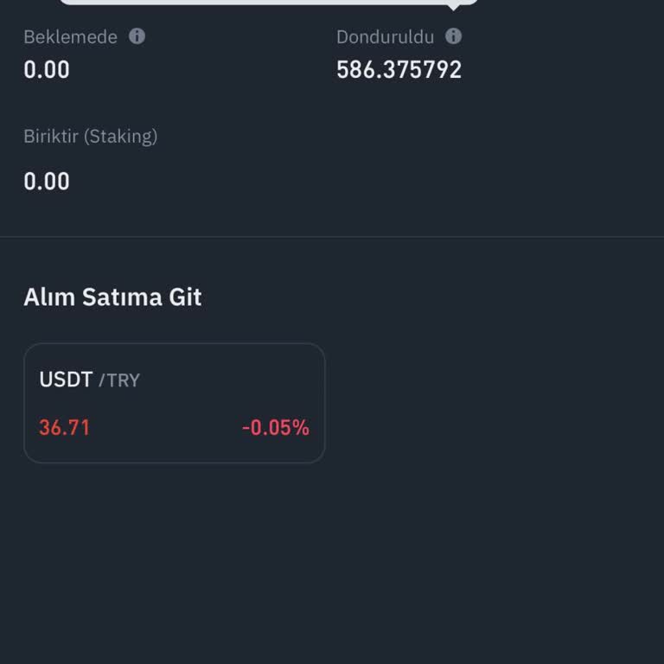Tap the tooltip arrow pointer above Donduruldu

click(x=453, y=8)
